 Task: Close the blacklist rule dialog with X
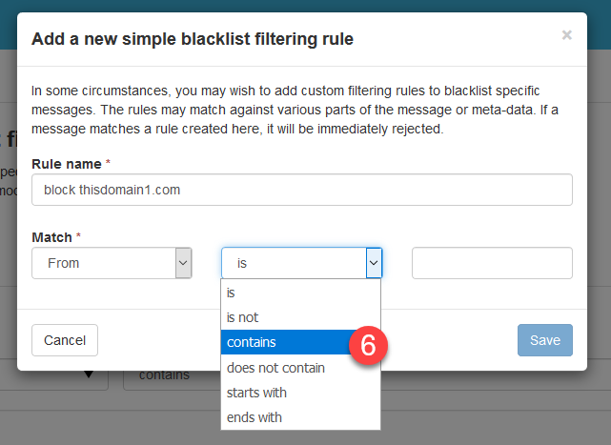(566, 35)
